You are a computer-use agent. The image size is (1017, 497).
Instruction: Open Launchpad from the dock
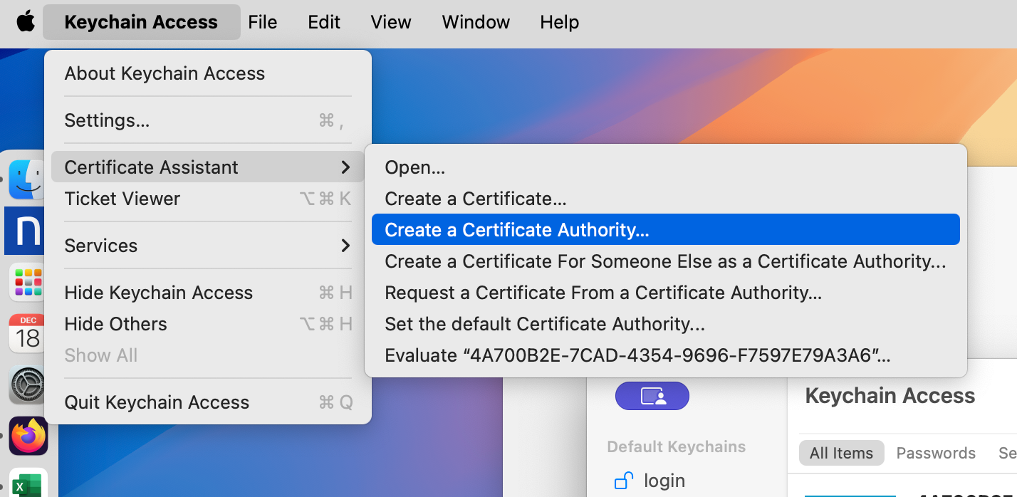[x=28, y=282]
